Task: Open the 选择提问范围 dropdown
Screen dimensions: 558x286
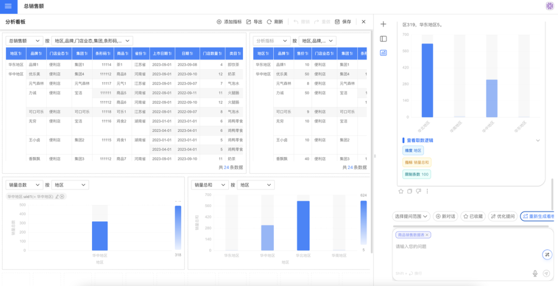Action: pos(411,216)
